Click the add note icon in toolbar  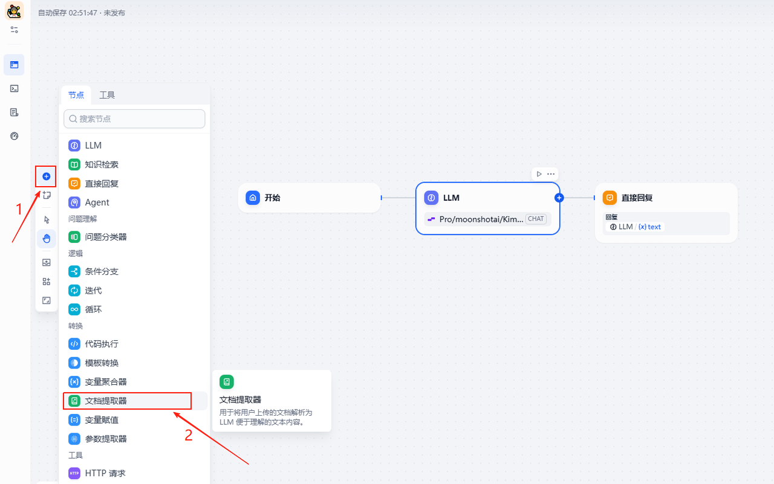47,195
